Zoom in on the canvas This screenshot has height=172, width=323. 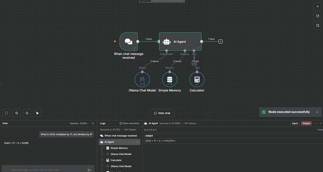pos(17,113)
